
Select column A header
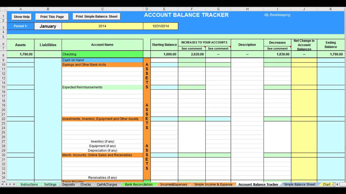coord(21,9)
